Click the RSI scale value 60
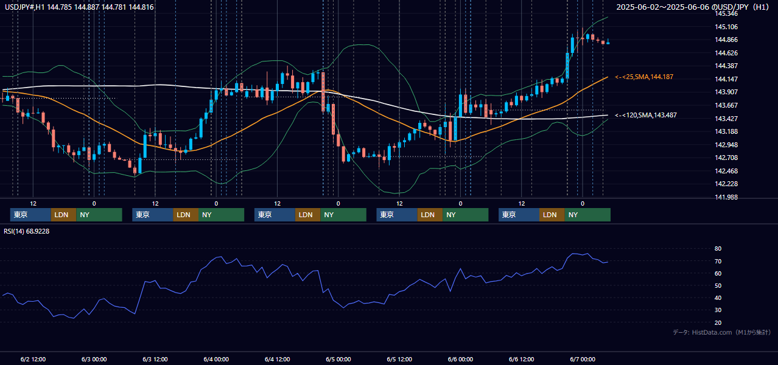Image resolution: width=778 pixels, height=365 pixels. [718, 273]
